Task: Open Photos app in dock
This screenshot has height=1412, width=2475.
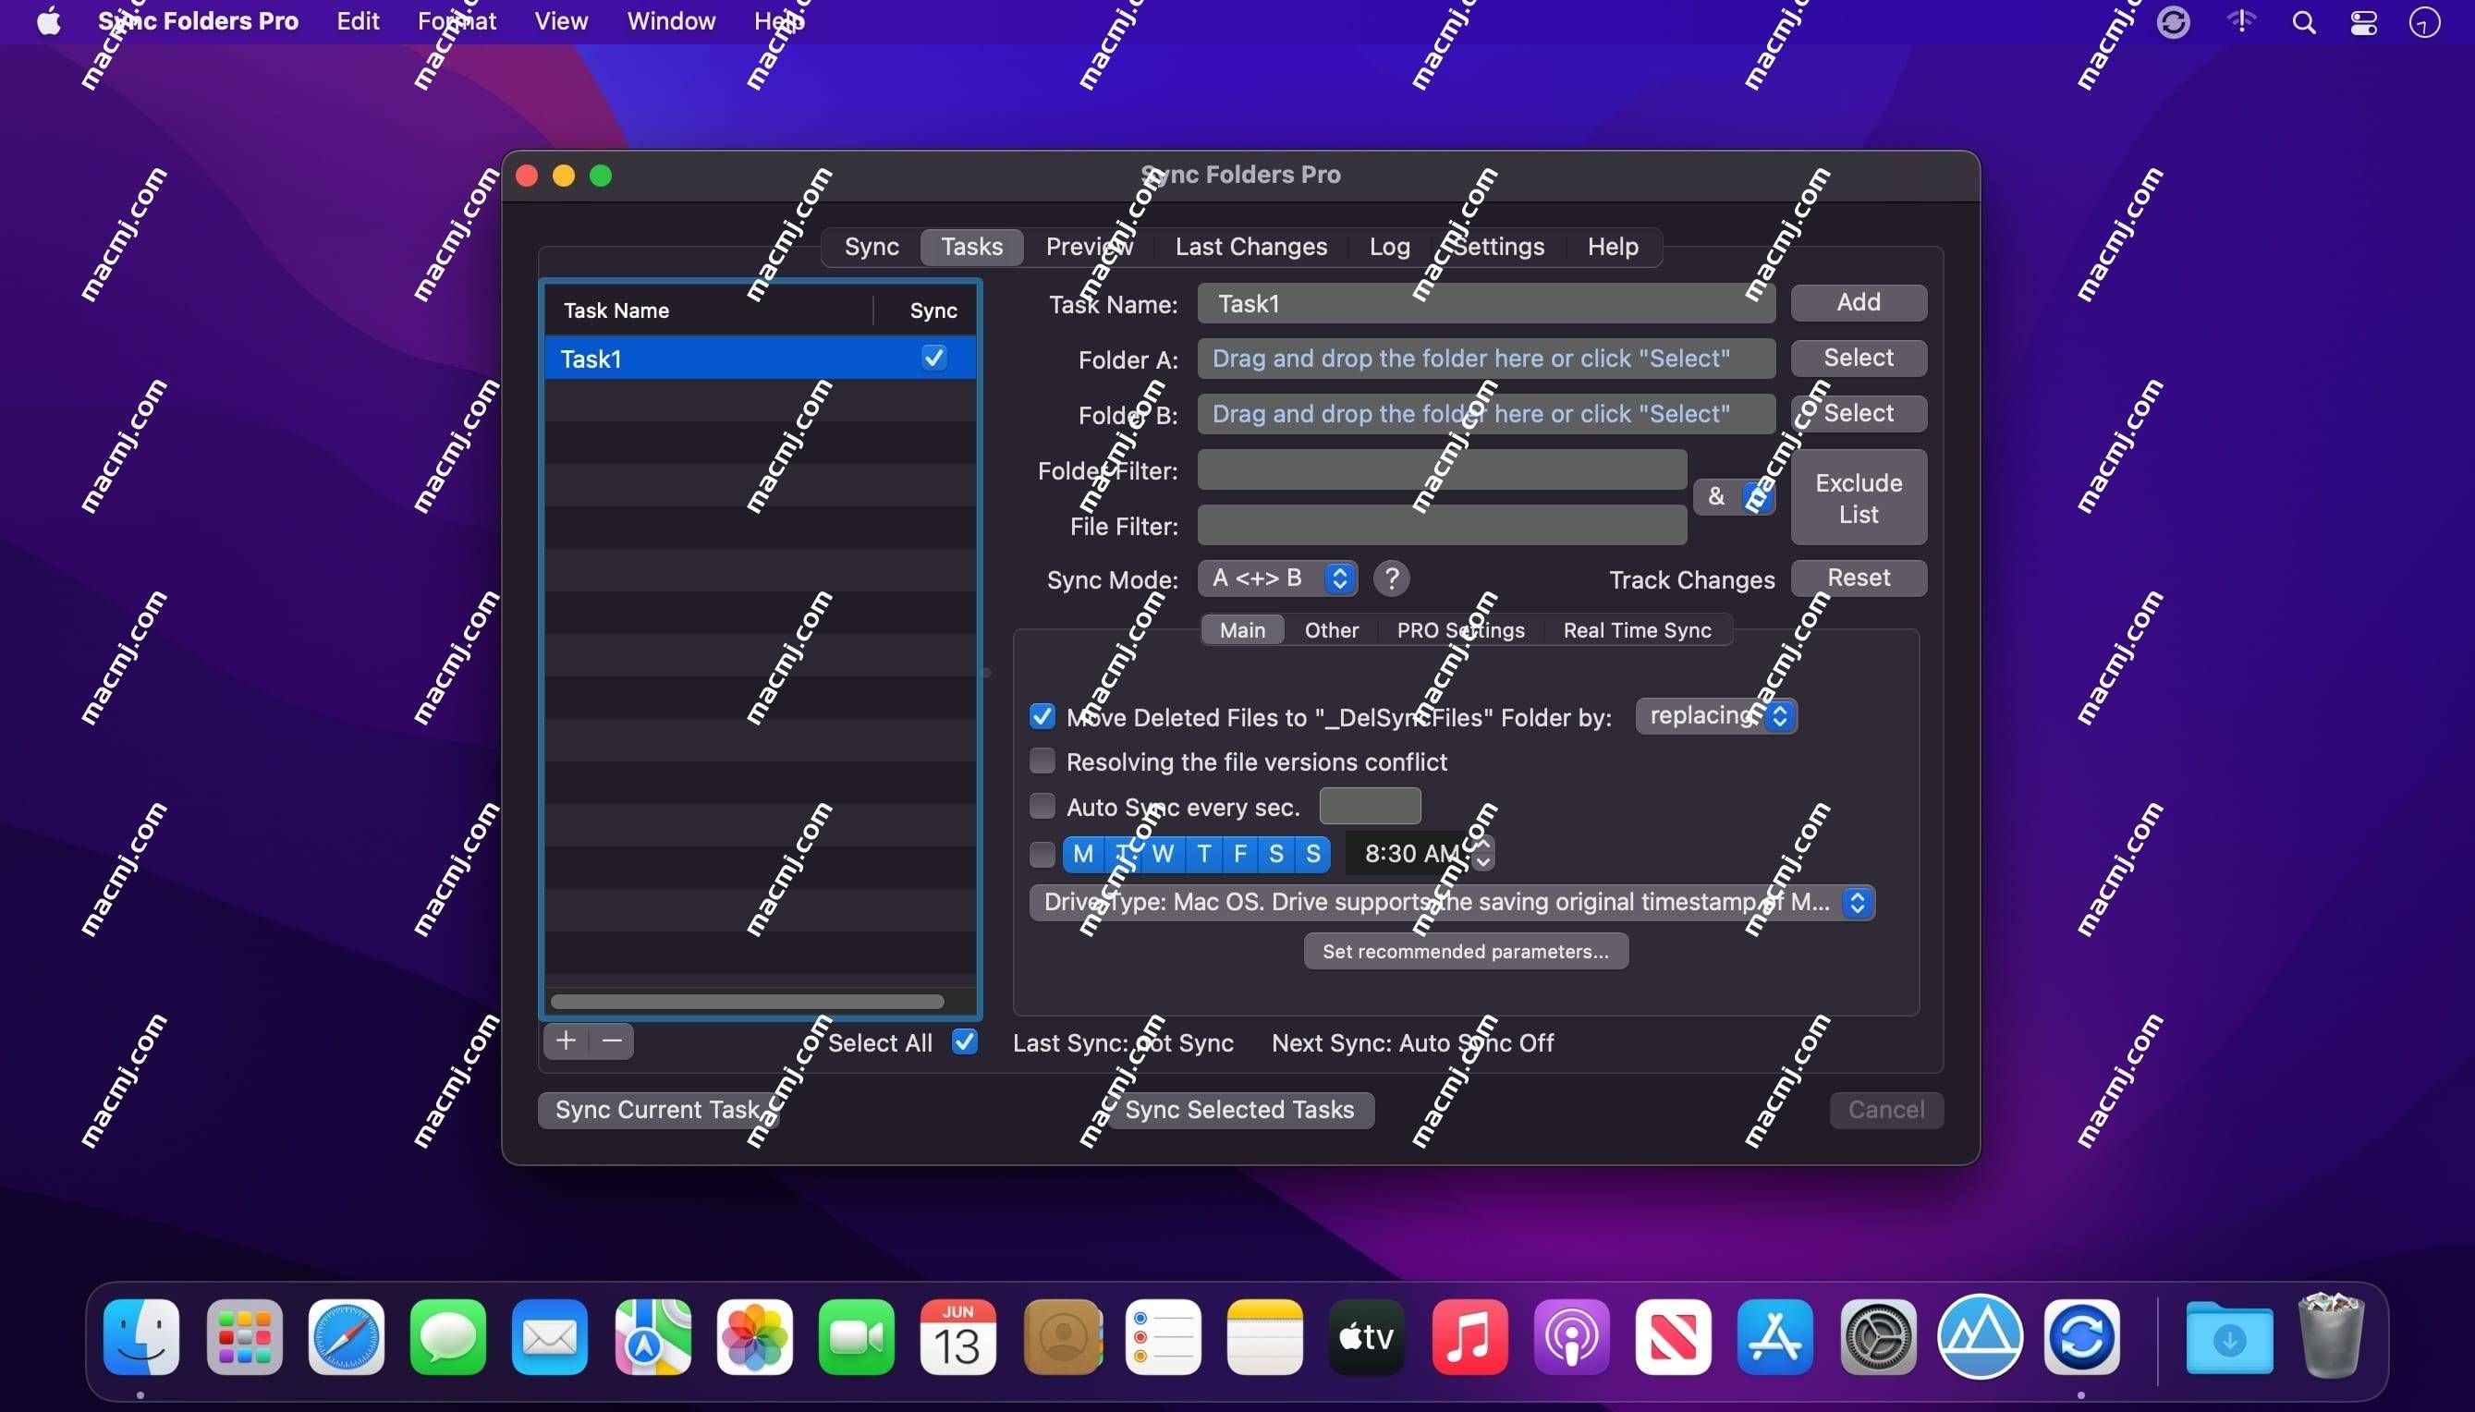Action: pyautogui.click(x=754, y=1337)
